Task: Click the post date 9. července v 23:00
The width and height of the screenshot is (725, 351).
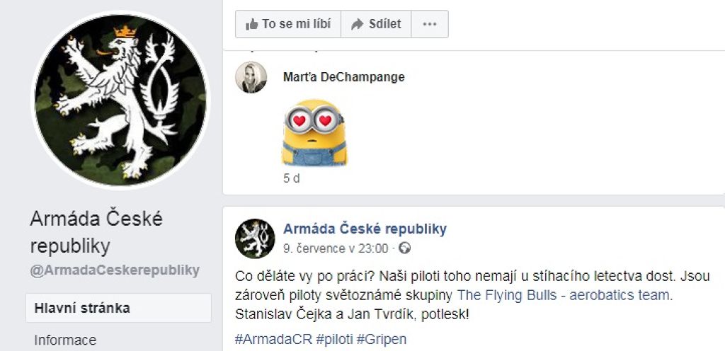Action: click(336, 248)
